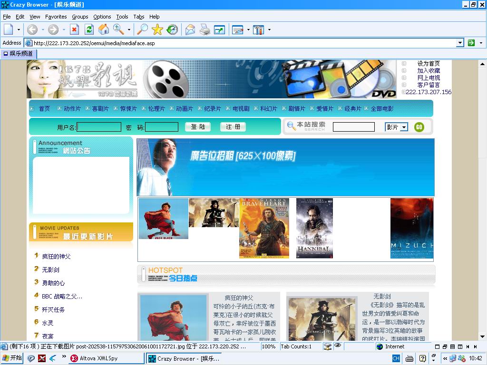The image size is (487, 365).
Task: Click the Stop loading icon
Action: [x=74, y=29]
